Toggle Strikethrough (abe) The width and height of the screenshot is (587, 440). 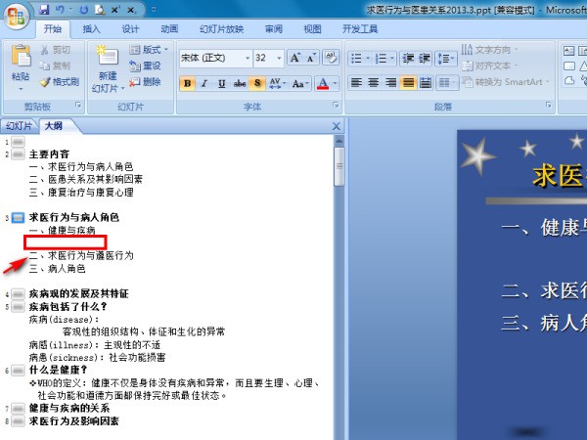tap(240, 83)
